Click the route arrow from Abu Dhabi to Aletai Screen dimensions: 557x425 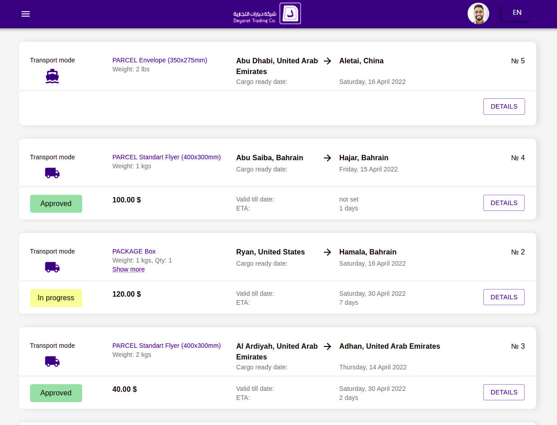327,61
